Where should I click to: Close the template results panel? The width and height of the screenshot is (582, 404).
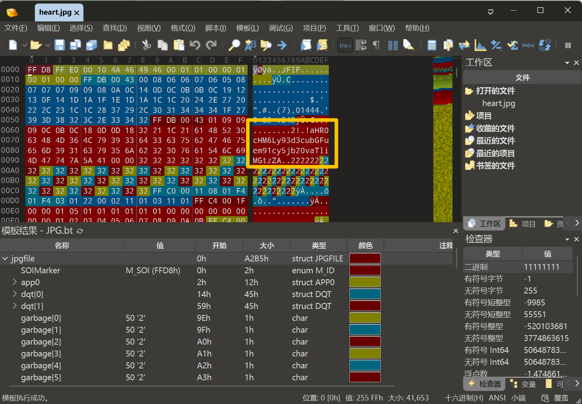tap(456, 231)
